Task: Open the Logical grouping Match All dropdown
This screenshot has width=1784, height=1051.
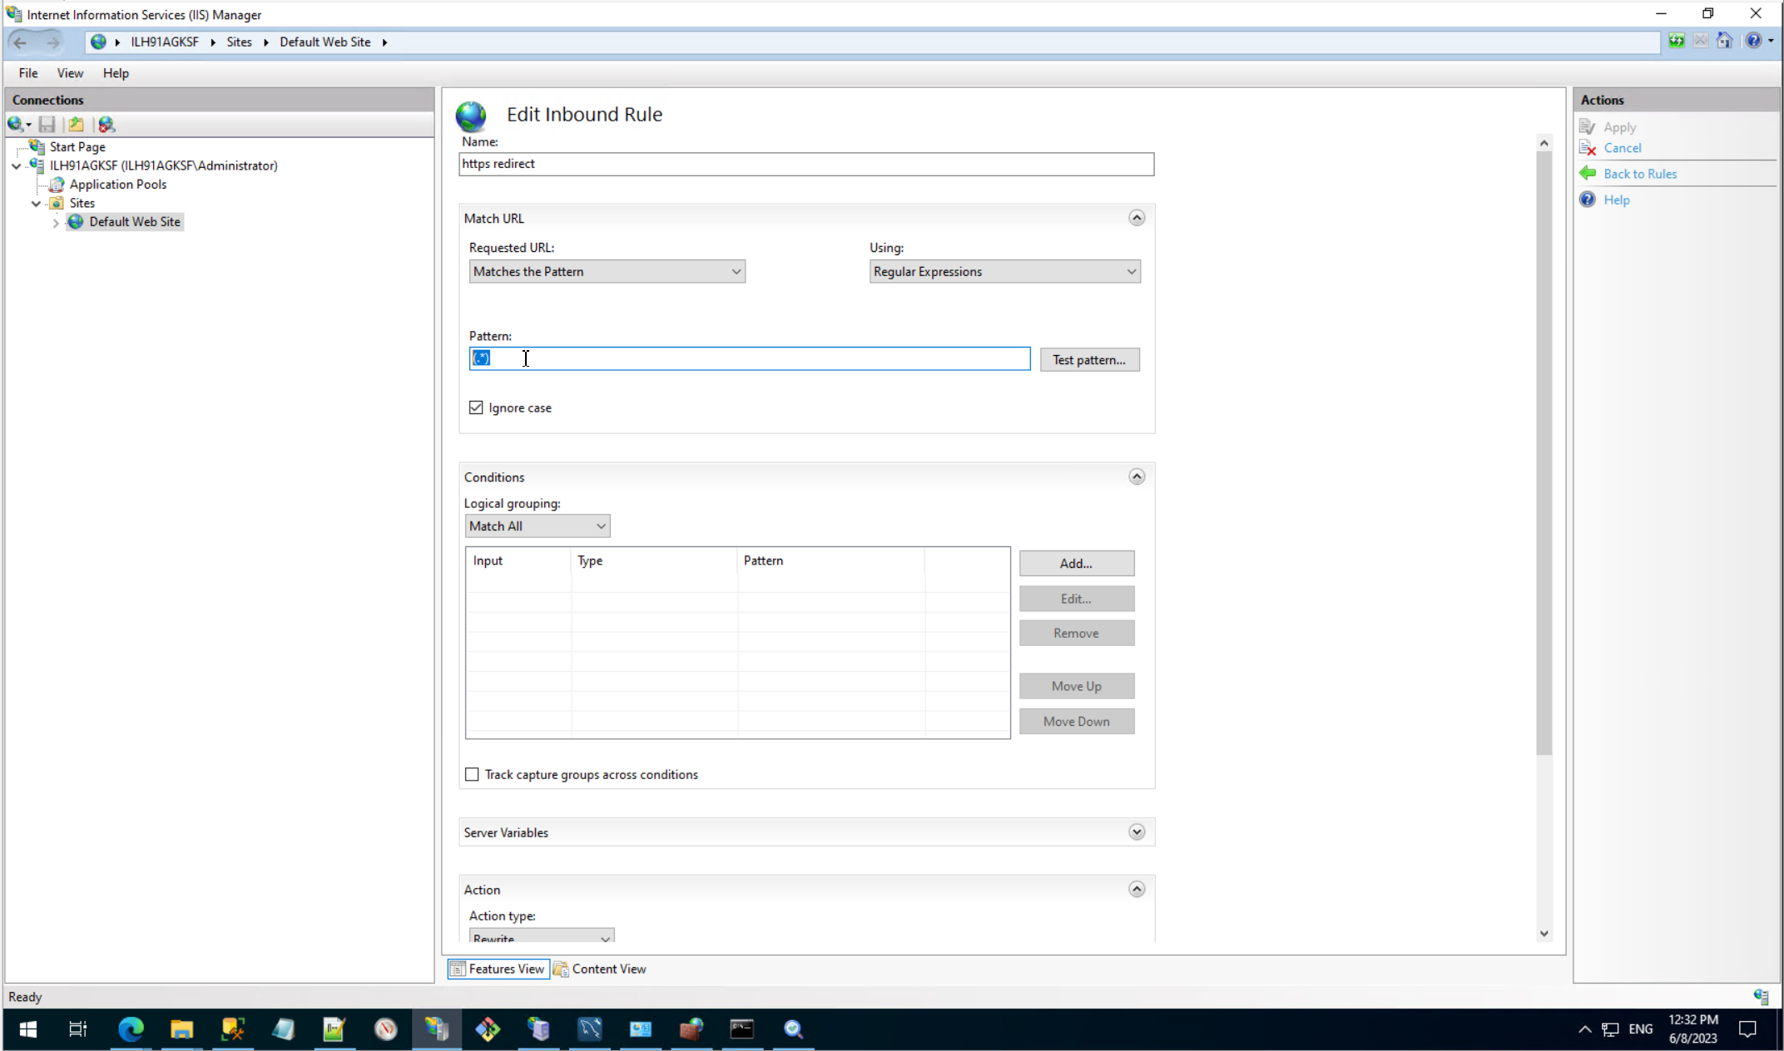Action: 537,526
